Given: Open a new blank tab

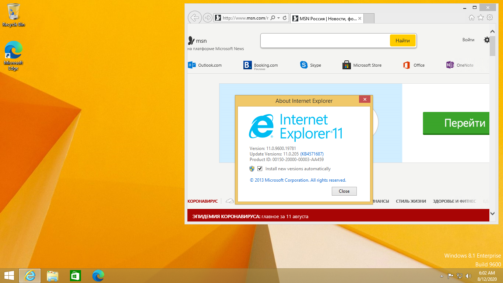Looking at the screenshot, I should [369, 18].
